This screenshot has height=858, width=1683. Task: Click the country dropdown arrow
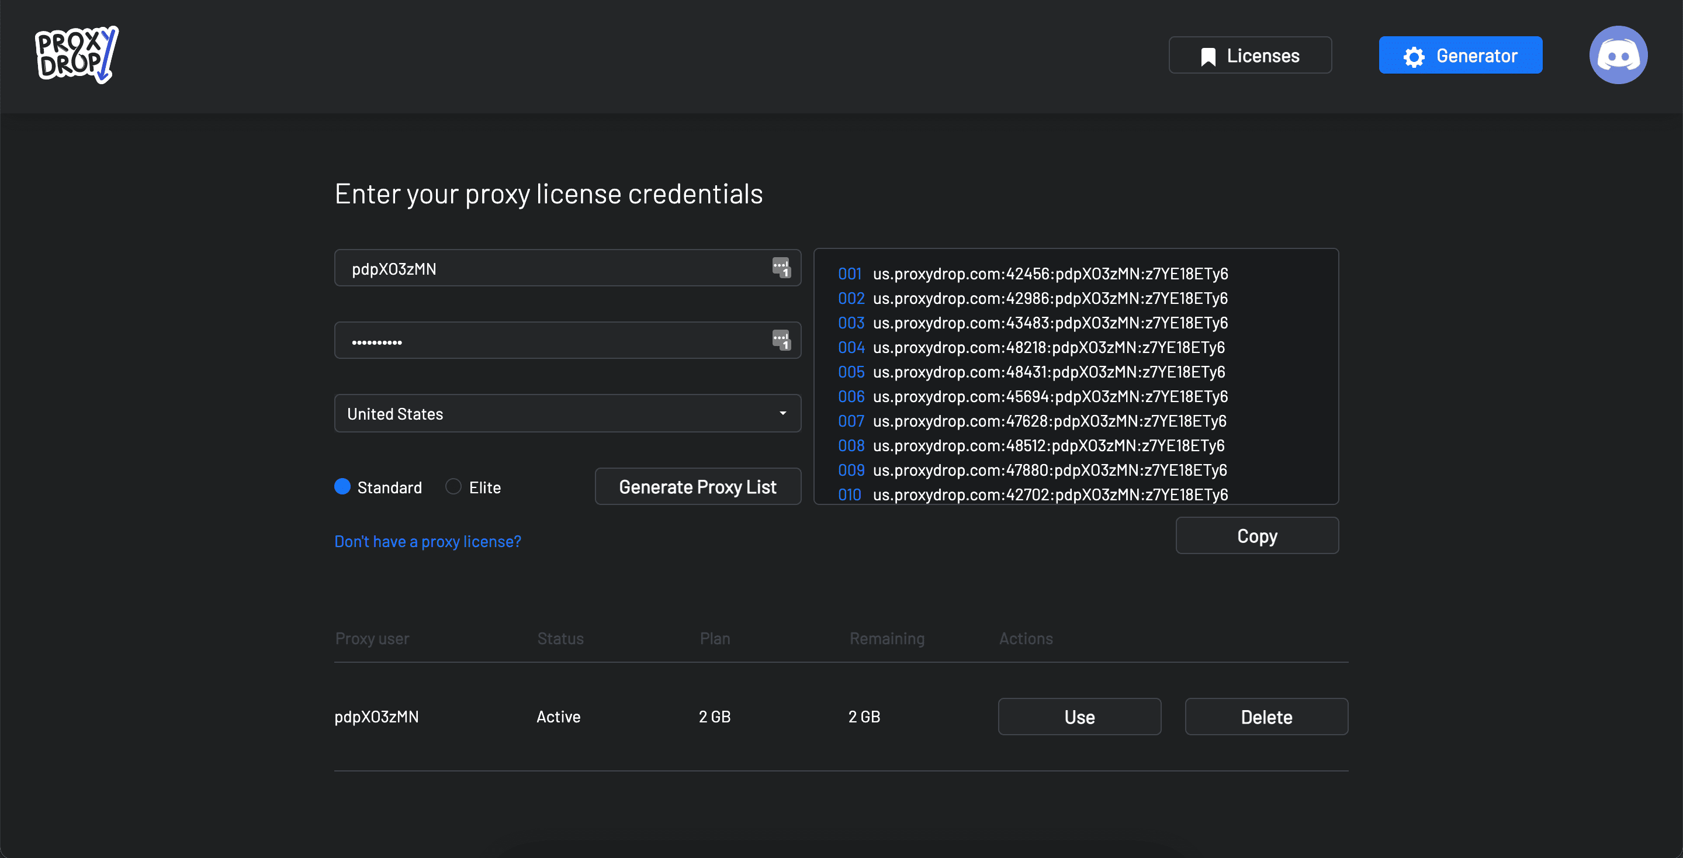pyautogui.click(x=782, y=413)
